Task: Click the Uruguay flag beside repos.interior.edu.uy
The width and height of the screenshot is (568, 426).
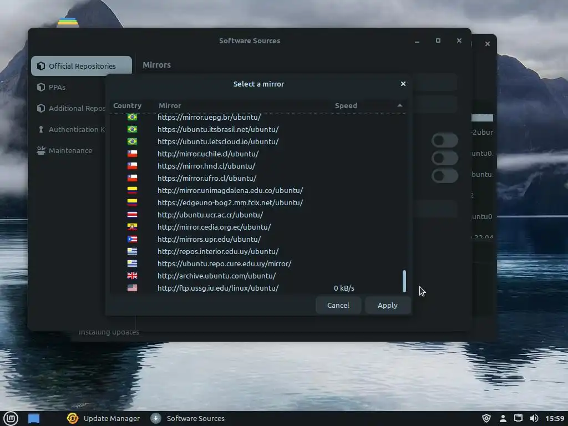Action: click(132, 251)
